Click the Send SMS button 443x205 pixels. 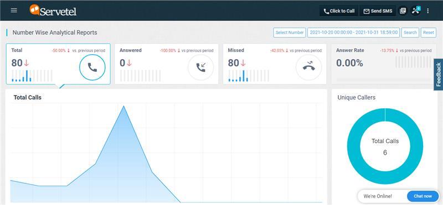pyautogui.click(x=378, y=11)
